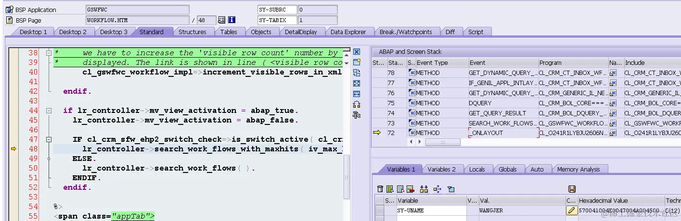Click the navigate icon in stack row 77
681x221 pixels.
613,83
